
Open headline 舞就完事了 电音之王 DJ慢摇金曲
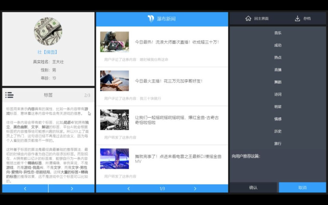click(x=178, y=159)
